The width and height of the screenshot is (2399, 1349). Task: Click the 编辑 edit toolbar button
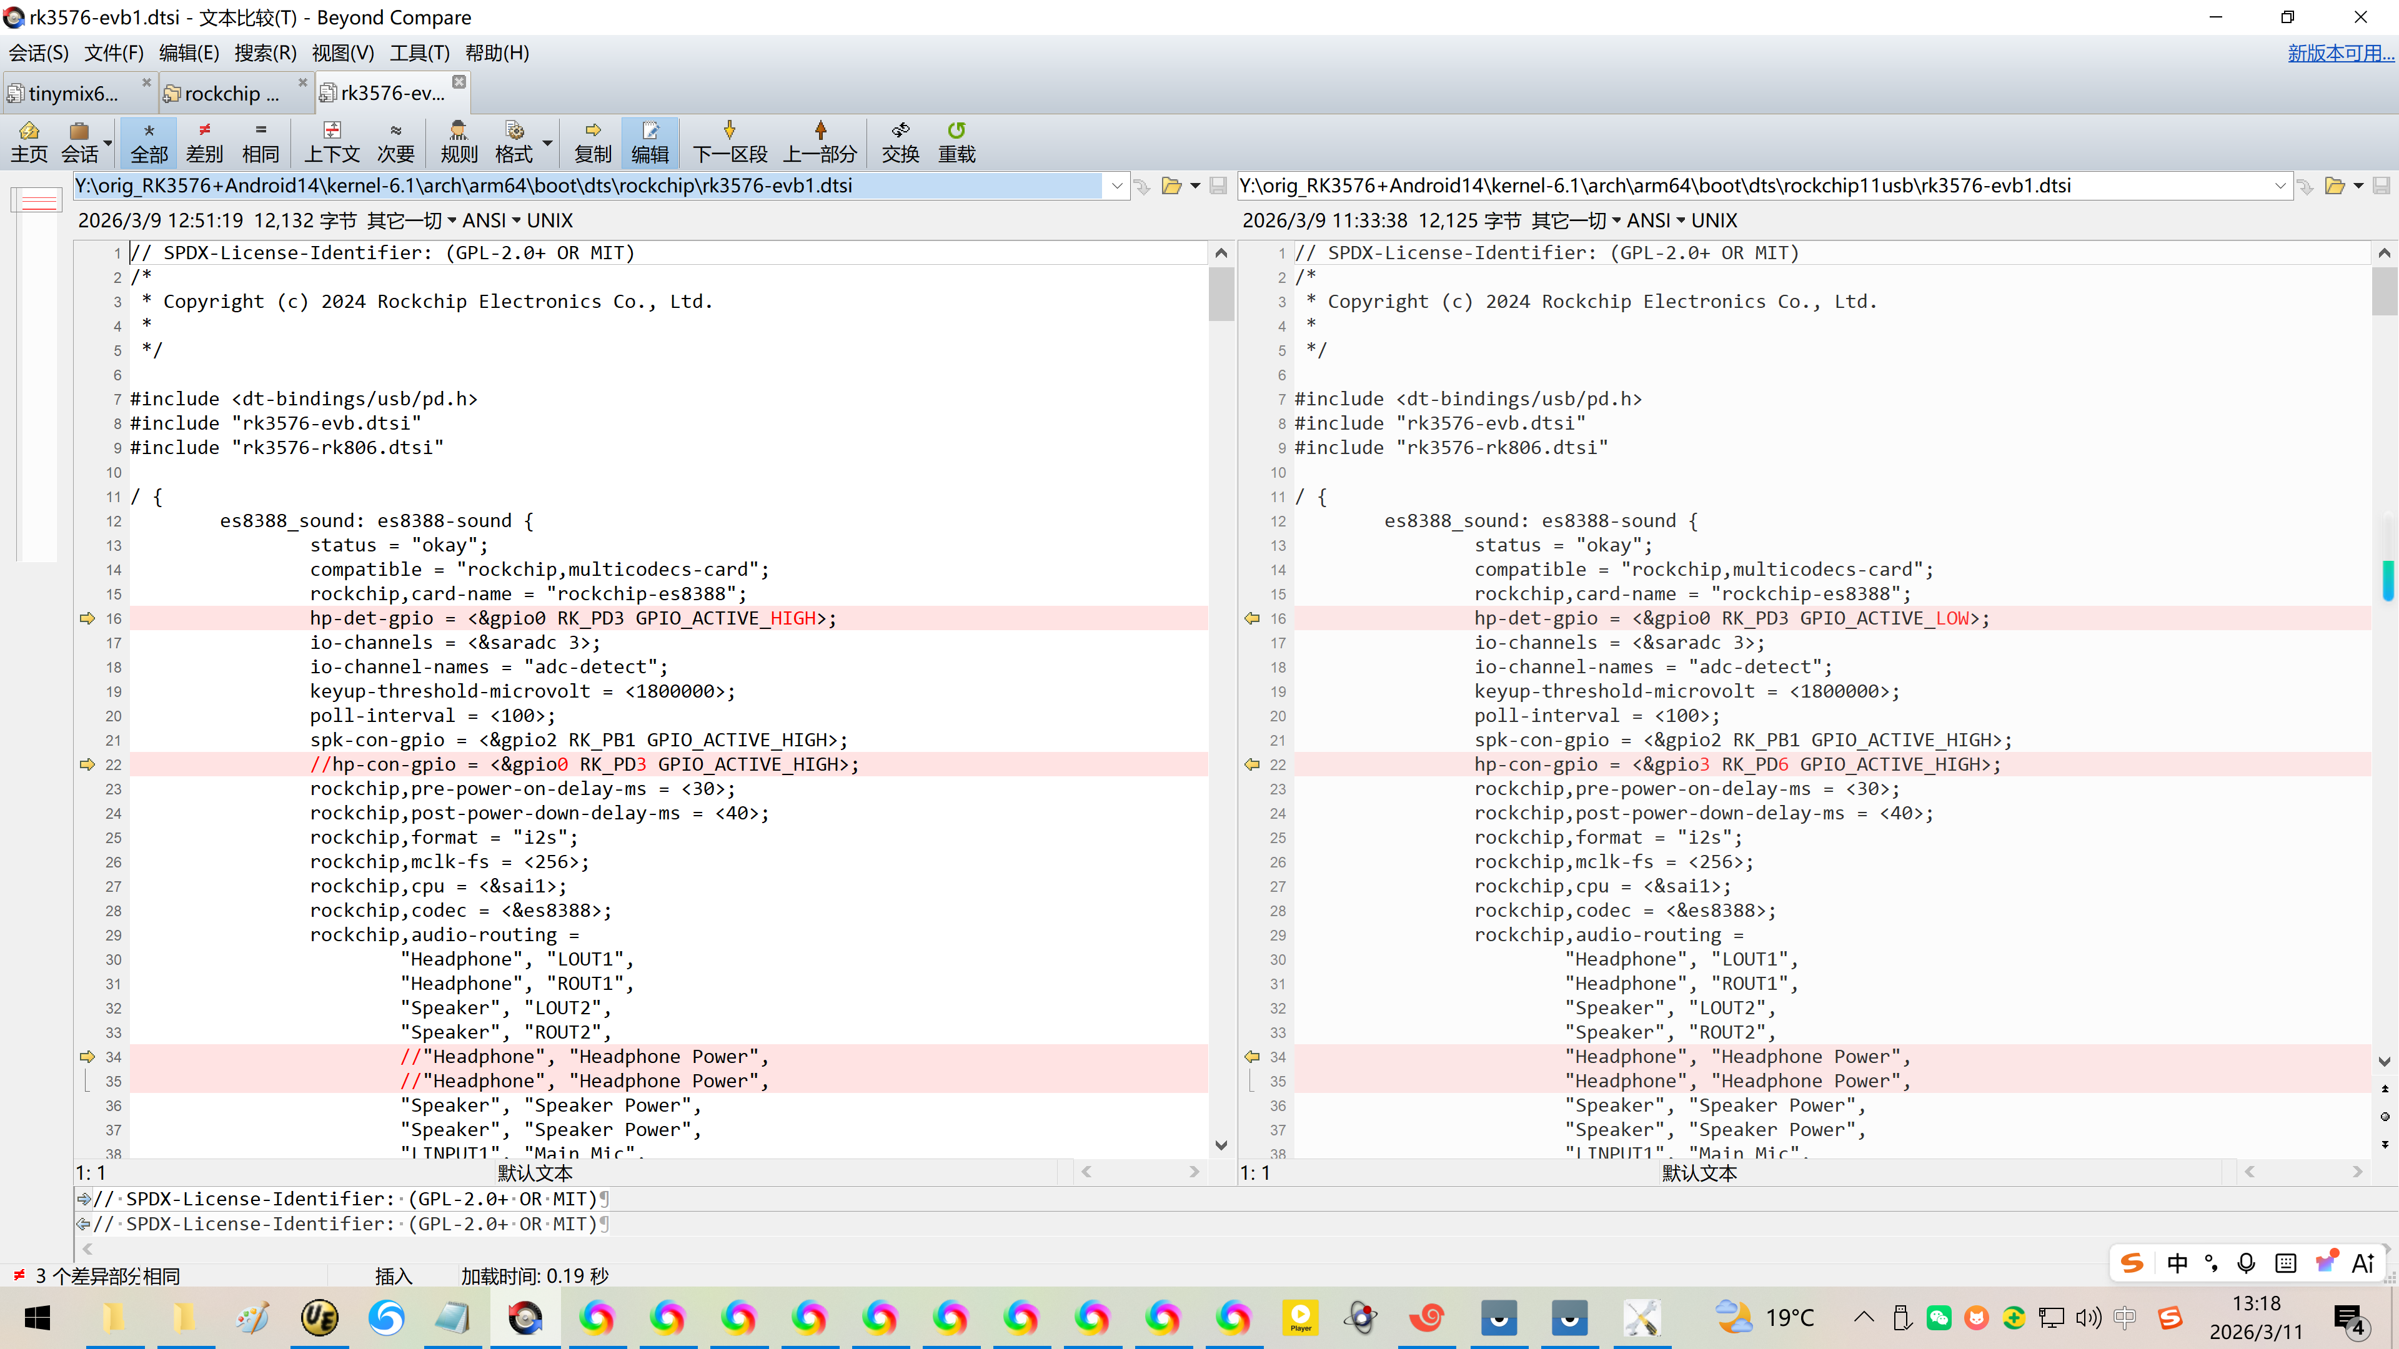pyautogui.click(x=649, y=142)
